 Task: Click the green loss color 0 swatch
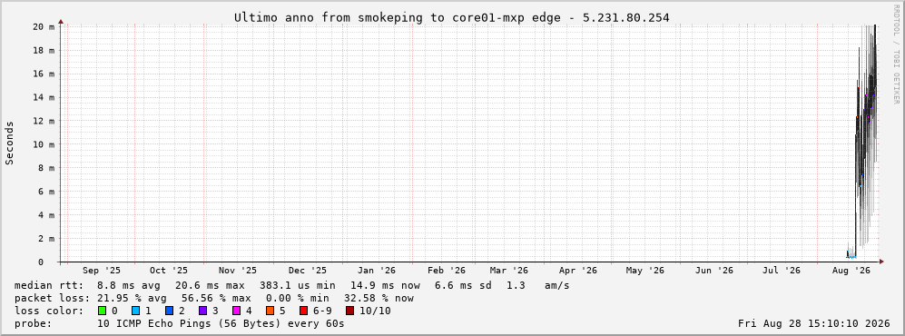click(x=103, y=311)
